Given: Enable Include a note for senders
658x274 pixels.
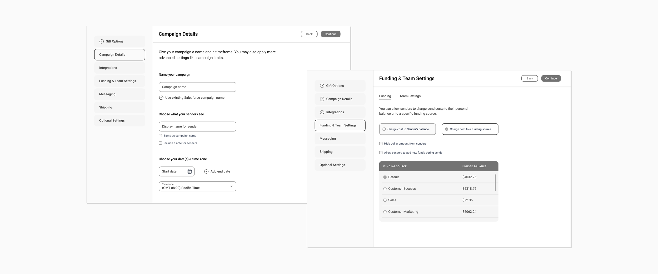Looking at the screenshot, I should tap(160, 143).
